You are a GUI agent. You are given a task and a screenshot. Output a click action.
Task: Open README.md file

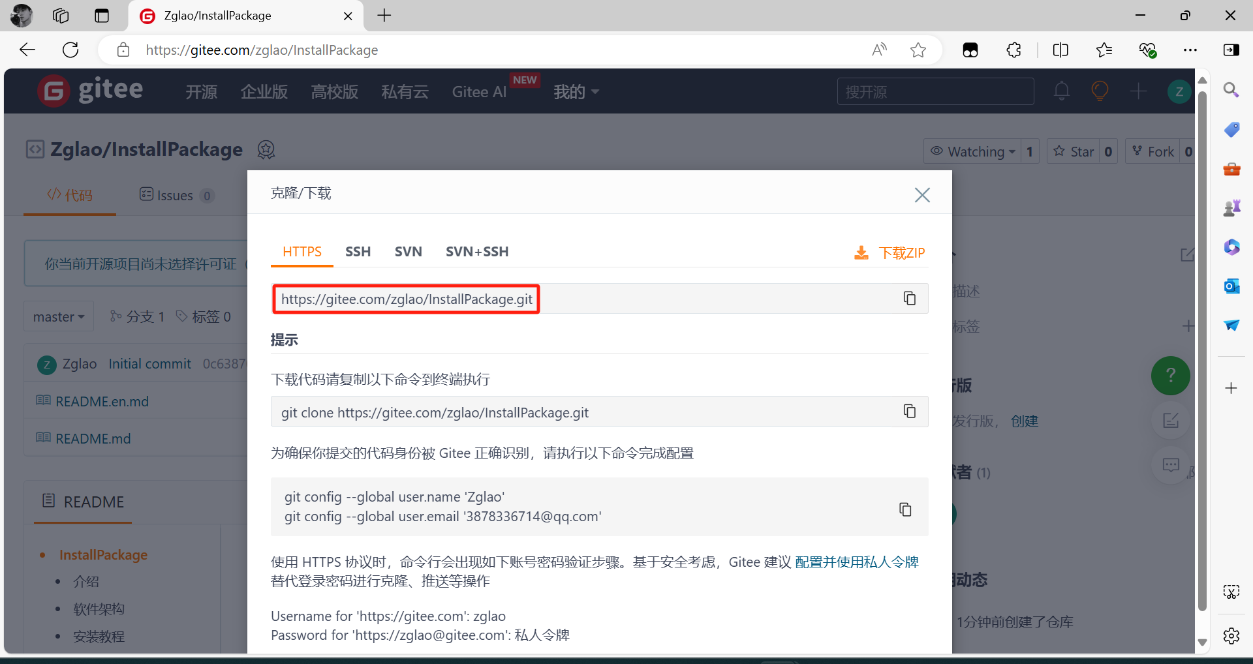click(93, 438)
